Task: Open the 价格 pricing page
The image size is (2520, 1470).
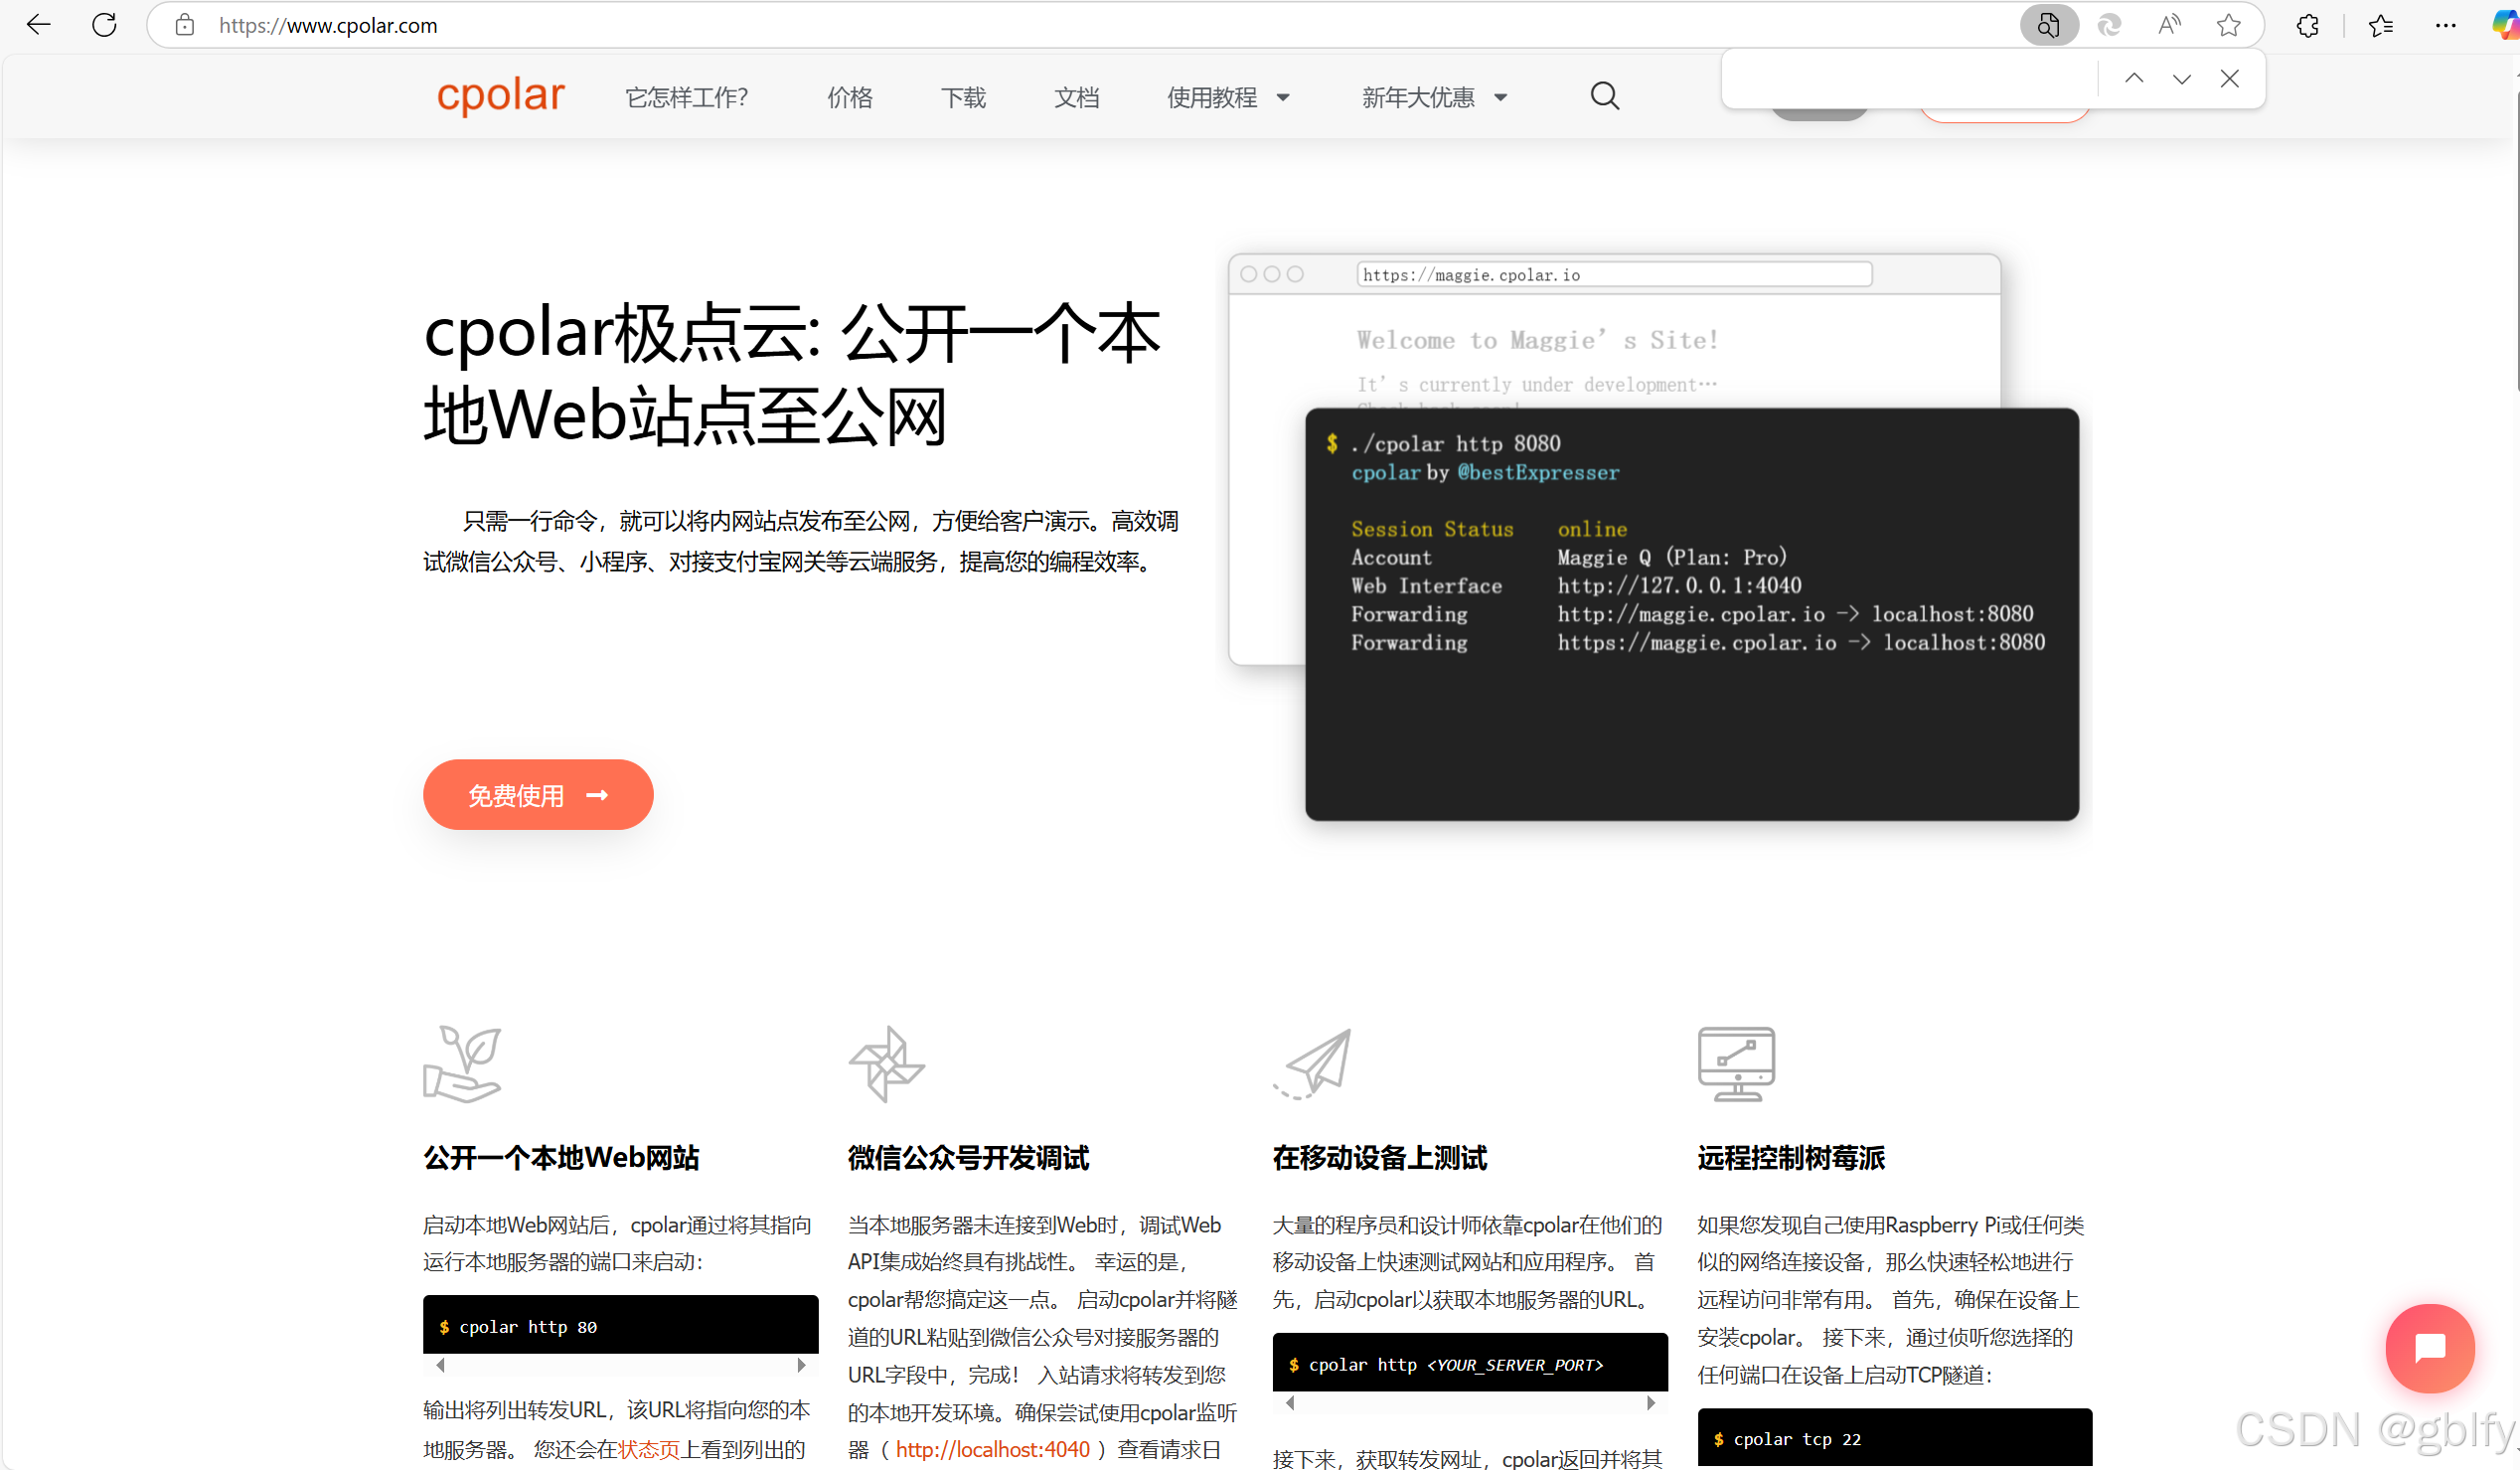Action: [x=850, y=97]
